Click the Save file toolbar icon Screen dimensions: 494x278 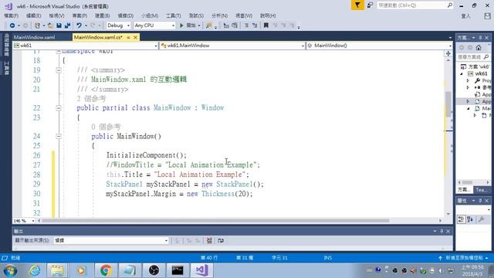click(x=59, y=25)
